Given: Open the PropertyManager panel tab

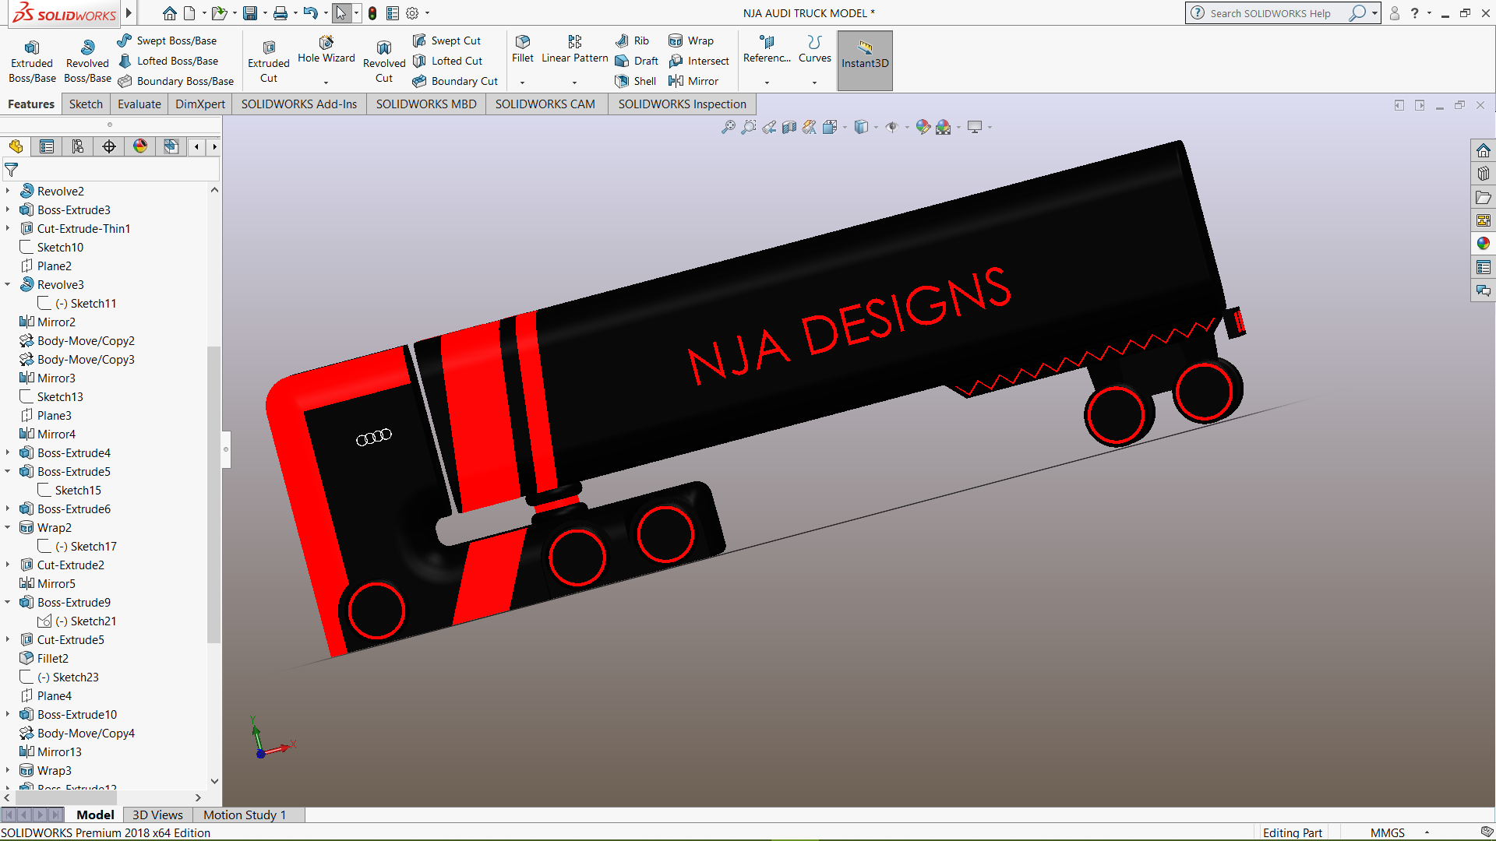Looking at the screenshot, I should 47,146.
